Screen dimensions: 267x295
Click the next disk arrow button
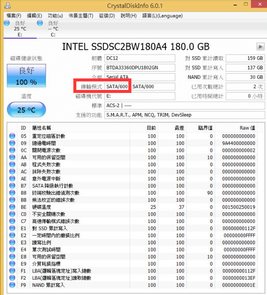point(261,46)
